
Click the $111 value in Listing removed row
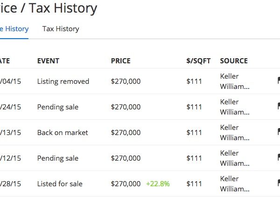(x=194, y=82)
